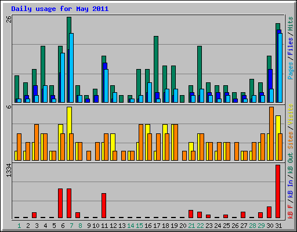Viewport: 297px width, 232px height.
Task: Click day label 6 on the x-axis
Action: [63, 226]
